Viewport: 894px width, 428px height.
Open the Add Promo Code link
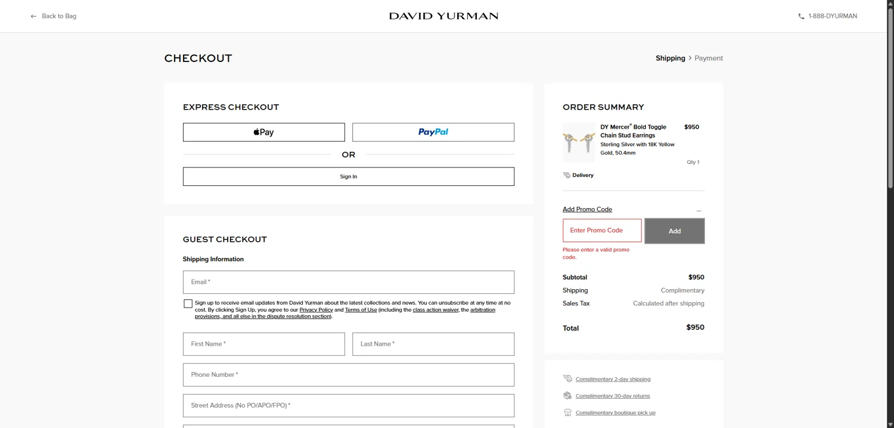coord(587,209)
